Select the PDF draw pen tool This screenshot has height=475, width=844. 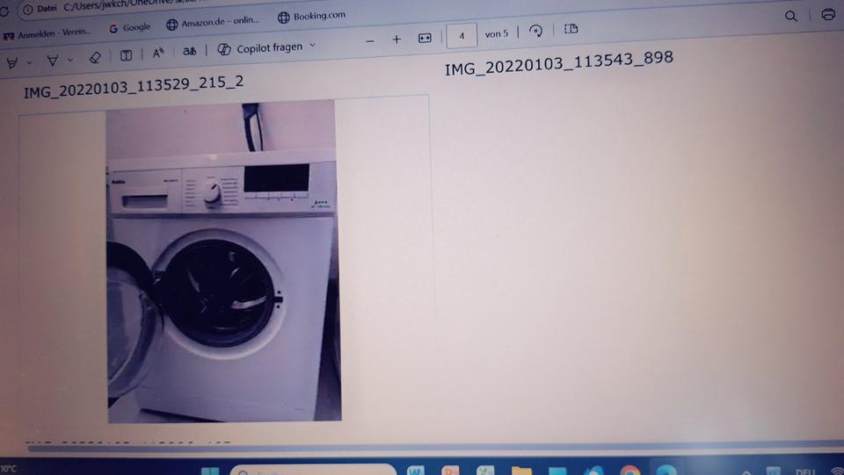pyautogui.click(x=52, y=61)
